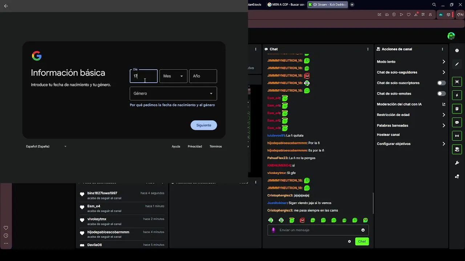Screen dimensions: 465x261
Task: Toggle Chat de solo-emotes switch
Action: [441, 94]
